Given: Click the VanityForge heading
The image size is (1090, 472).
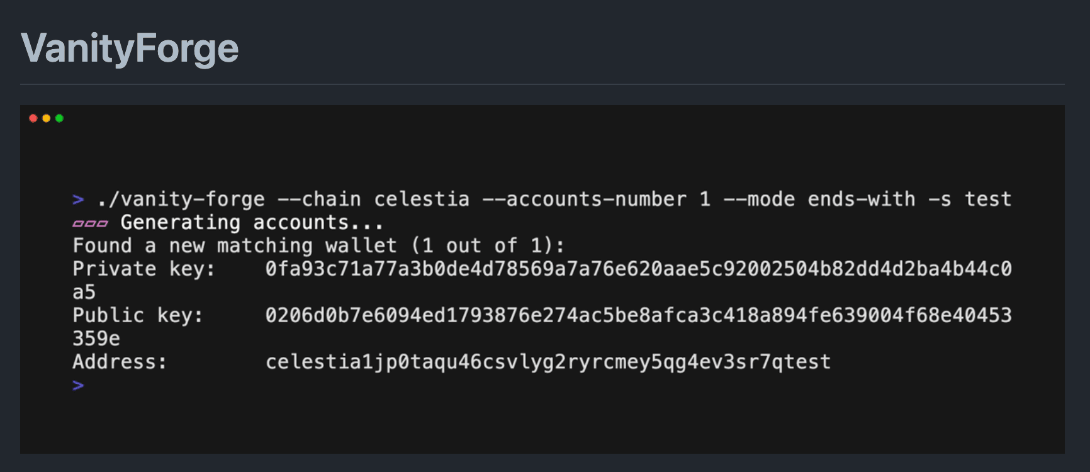Looking at the screenshot, I should [x=130, y=48].
